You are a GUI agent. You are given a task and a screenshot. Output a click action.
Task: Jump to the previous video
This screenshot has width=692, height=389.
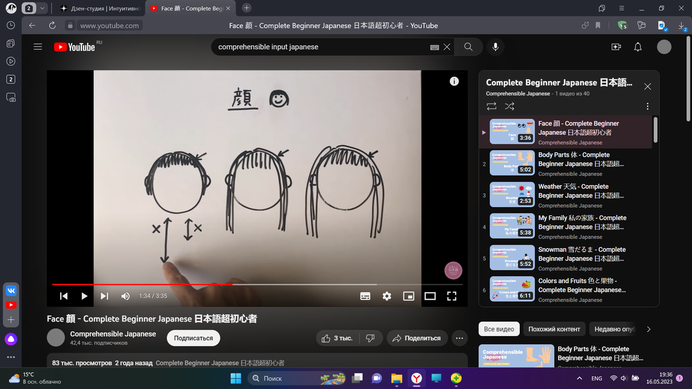[x=64, y=296]
